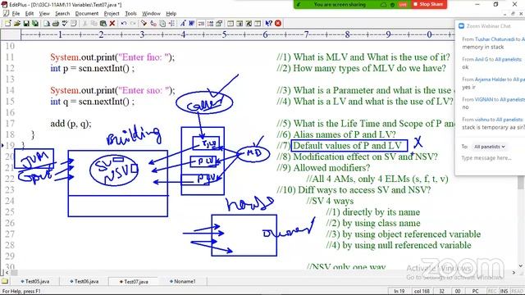Click the red X Delete icon
The height and width of the screenshot is (295, 525).
[x=112, y=24]
